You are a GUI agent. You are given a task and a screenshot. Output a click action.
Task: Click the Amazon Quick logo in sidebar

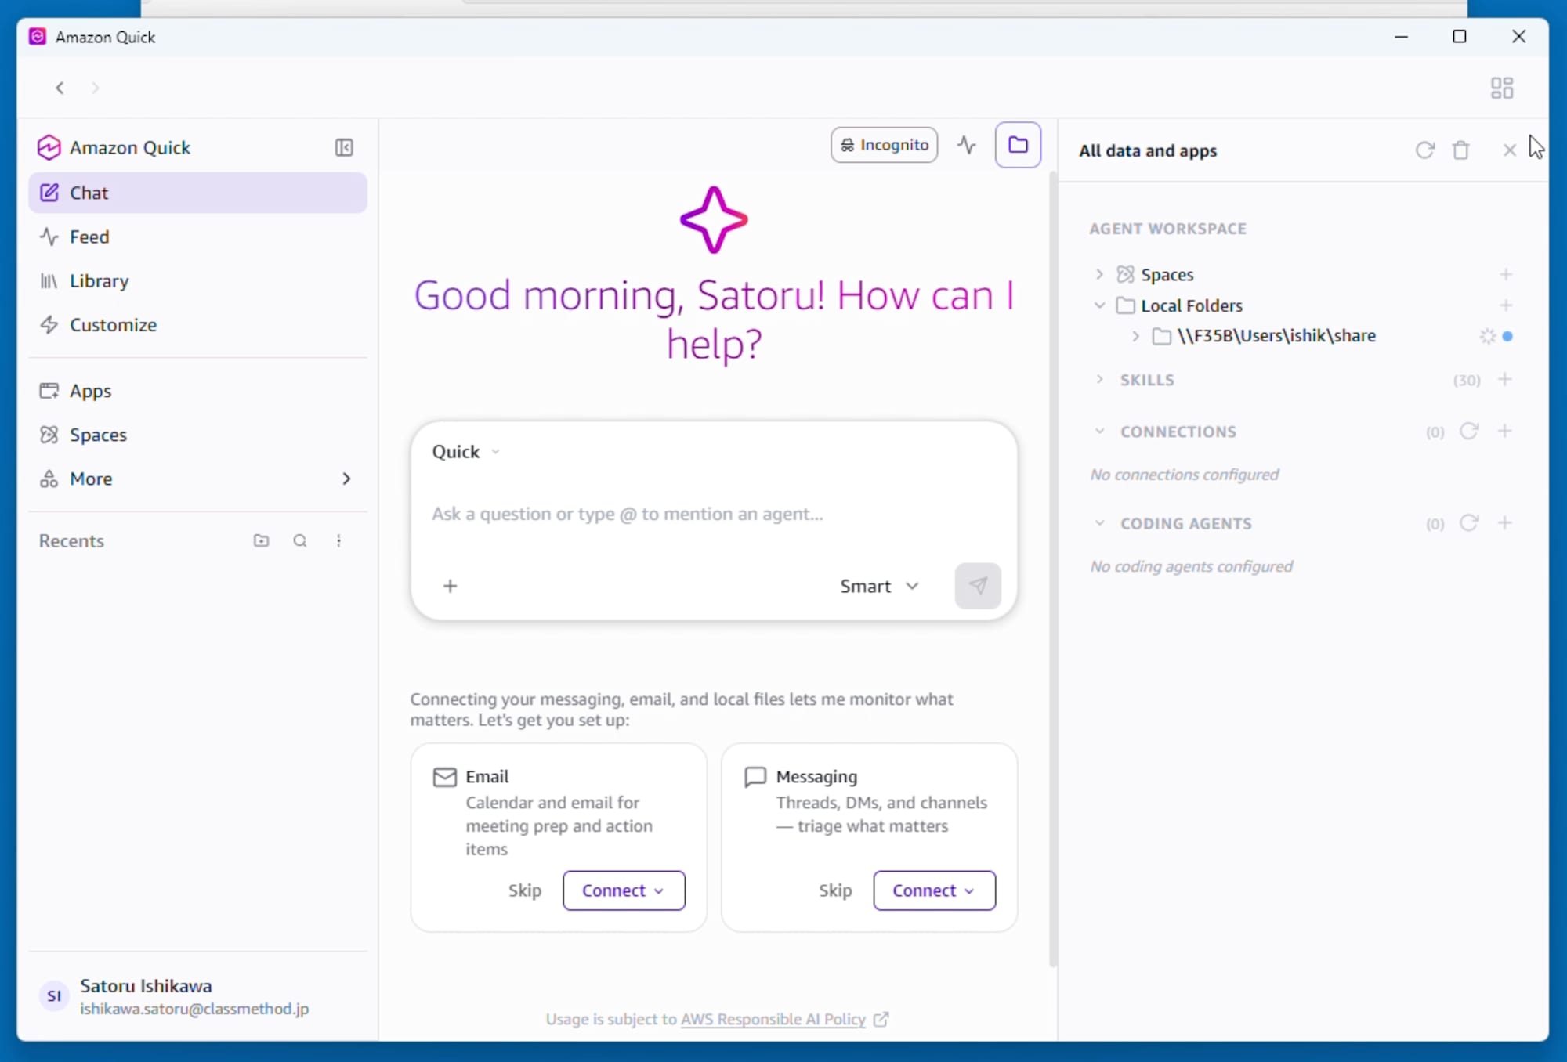tap(49, 147)
